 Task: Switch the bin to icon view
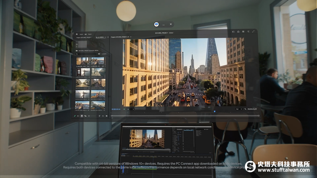pos(82,116)
